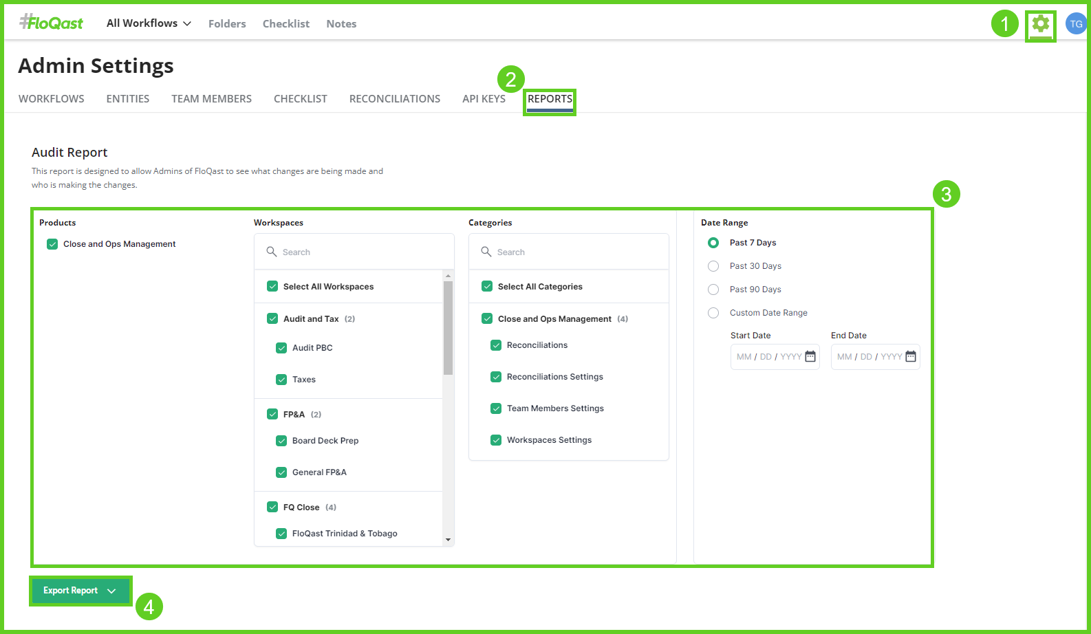Toggle the FQ Close group checkbox
Image resolution: width=1091 pixels, height=634 pixels.
click(x=272, y=507)
